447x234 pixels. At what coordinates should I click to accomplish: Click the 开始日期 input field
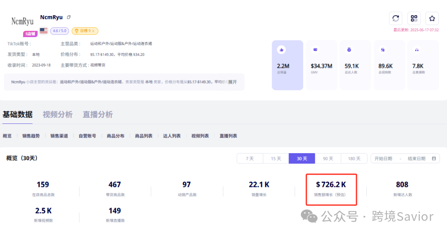click(383, 158)
